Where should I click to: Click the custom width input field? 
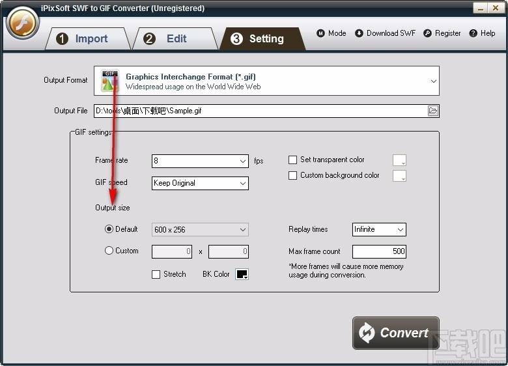172,251
